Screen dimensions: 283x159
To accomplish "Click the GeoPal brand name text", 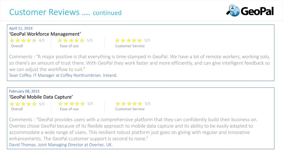I will [x=257, y=11].
